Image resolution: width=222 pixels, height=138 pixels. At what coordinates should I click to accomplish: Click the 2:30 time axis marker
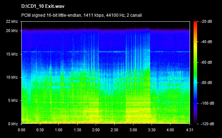115,130
